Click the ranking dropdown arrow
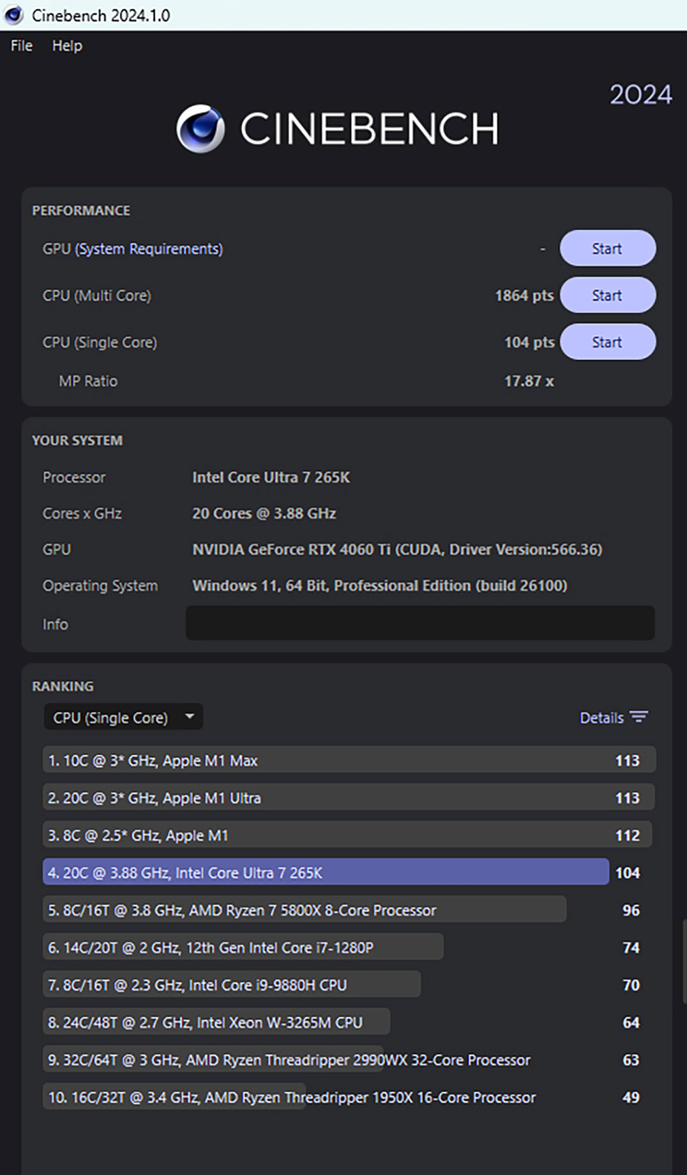The width and height of the screenshot is (687, 1175). [x=190, y=716]
